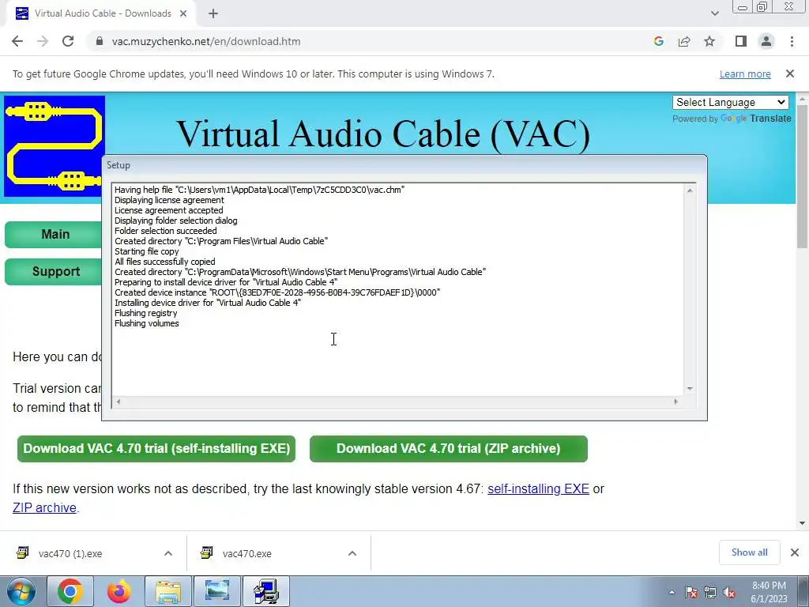Click the Setup log right scroll arrow

coord(676,402)
